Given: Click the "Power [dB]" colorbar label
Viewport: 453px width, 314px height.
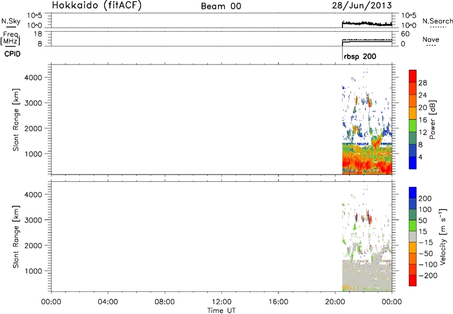Looking at the screenshot, I should (432, 120).
